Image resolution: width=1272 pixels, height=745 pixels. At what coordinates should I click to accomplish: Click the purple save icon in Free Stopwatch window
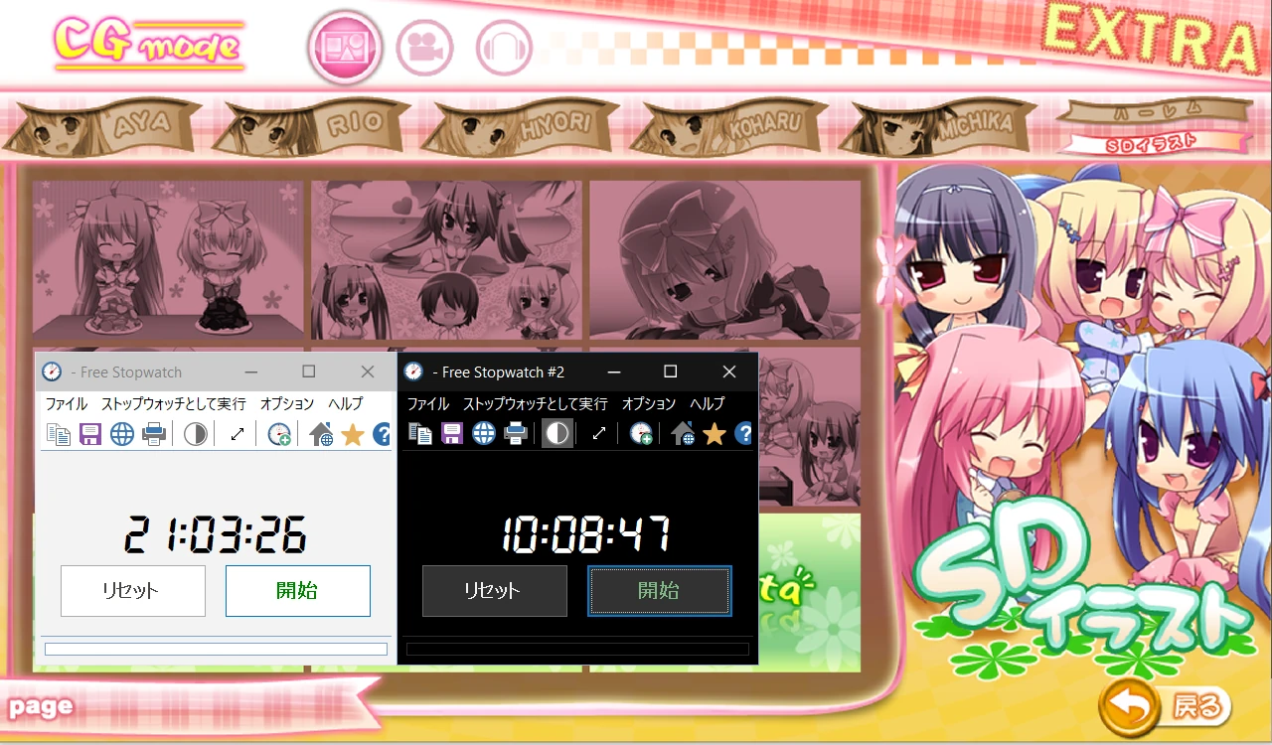point(90,434)
